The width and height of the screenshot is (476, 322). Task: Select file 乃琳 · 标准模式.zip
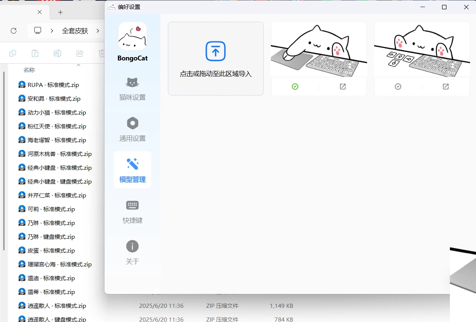51,223
